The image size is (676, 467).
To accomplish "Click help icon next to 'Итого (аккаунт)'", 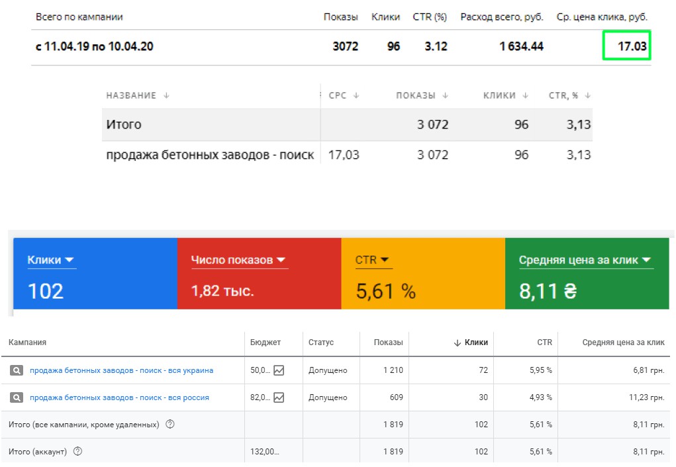I will pyautogui.click(x=77, y=452).
